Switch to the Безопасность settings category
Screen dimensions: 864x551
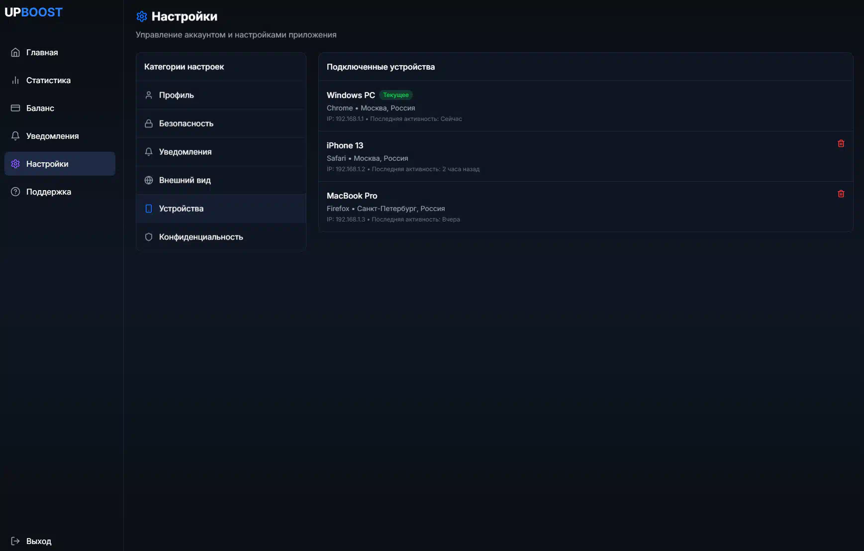click(x=186, y=123)
